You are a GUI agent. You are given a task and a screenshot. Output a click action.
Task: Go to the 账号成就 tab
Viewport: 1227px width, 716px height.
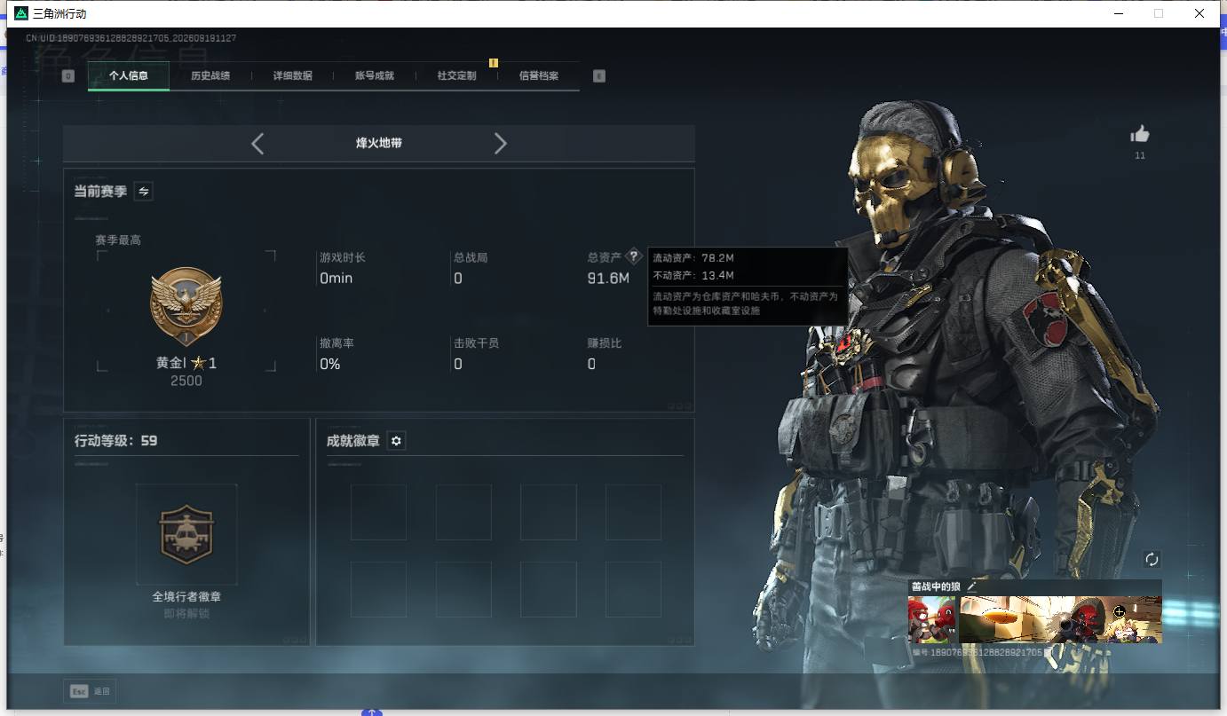point(375,76)
